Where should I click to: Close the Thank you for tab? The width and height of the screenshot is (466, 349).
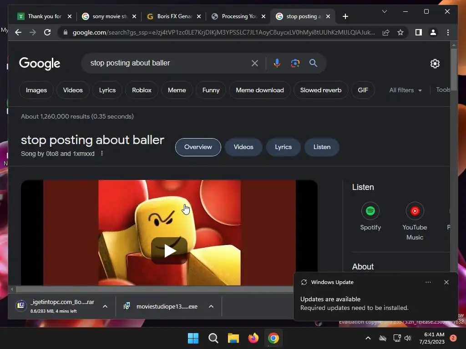[x=70, y=16]
